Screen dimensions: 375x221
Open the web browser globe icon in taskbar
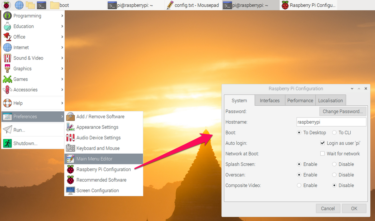19,5
